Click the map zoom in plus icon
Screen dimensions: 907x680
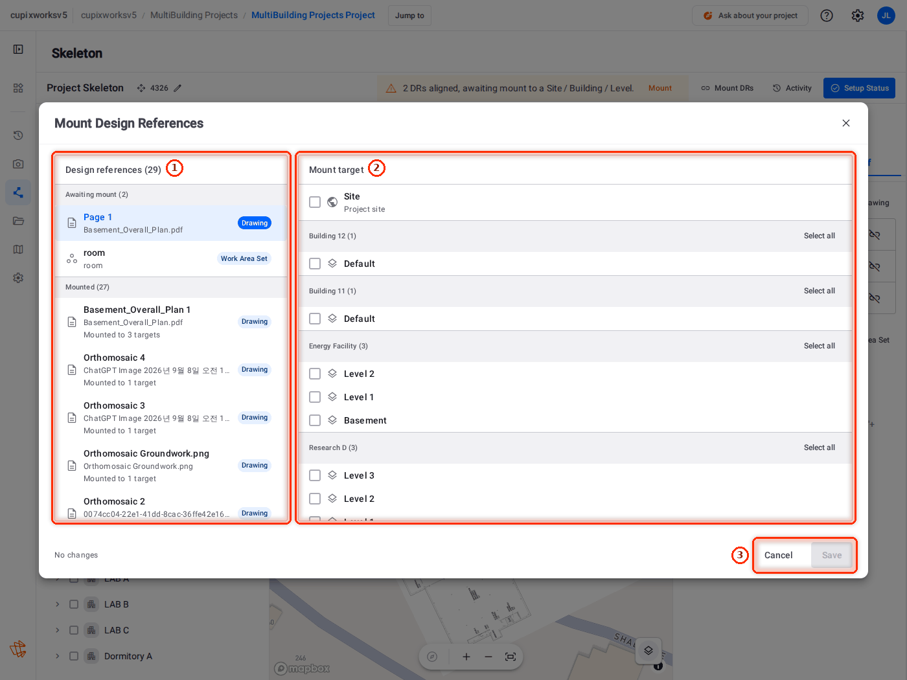coord(466,657)
